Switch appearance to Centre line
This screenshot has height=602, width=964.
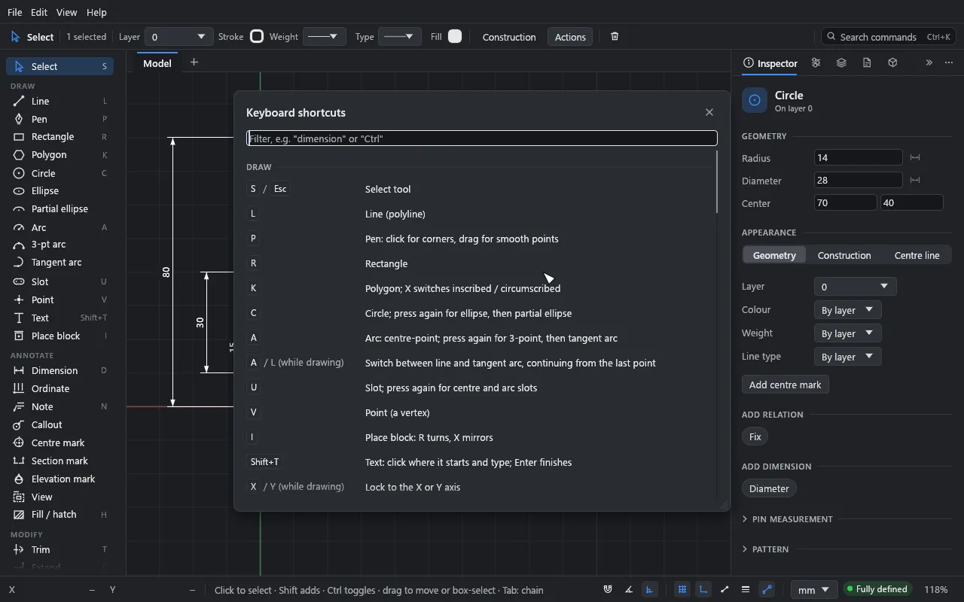(x=917, y=255)
